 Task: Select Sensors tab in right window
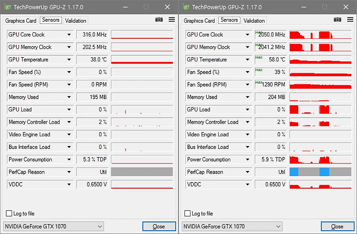point(229,20)
